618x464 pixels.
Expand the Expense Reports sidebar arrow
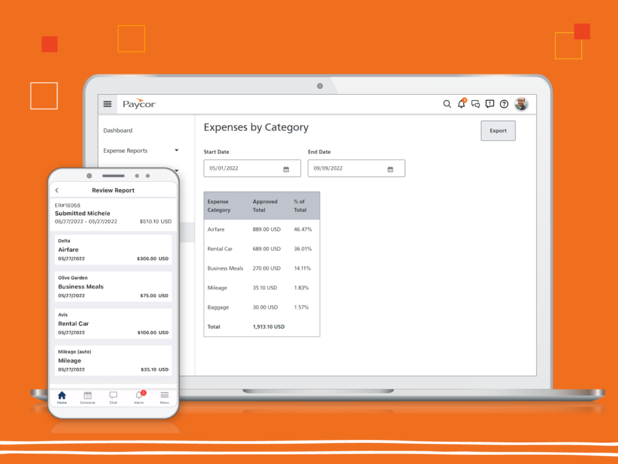point(177,150)
